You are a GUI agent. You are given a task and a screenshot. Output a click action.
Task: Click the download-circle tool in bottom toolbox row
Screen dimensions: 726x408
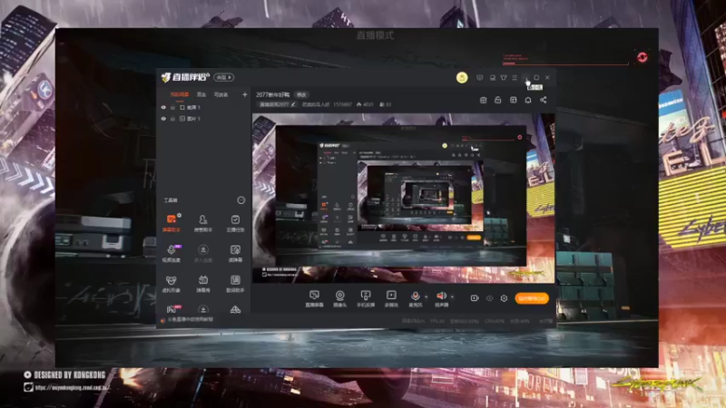(x=202, y=309)
